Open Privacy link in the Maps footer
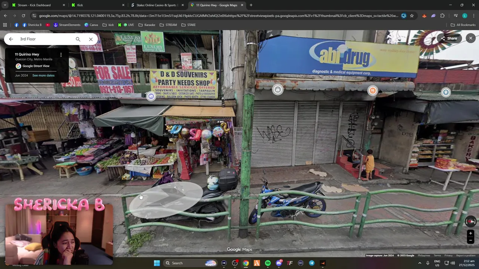479x269 pixels. (448, 256)
